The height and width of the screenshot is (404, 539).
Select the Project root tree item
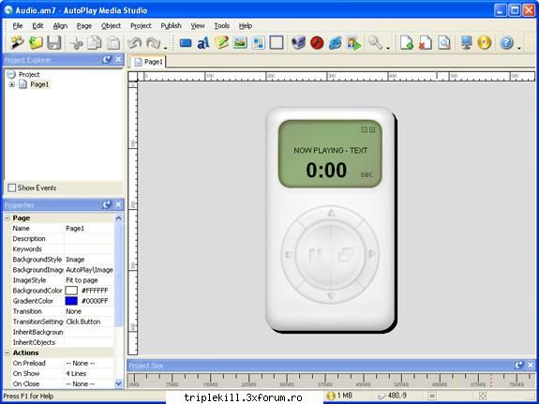click(x=29, y=74)
